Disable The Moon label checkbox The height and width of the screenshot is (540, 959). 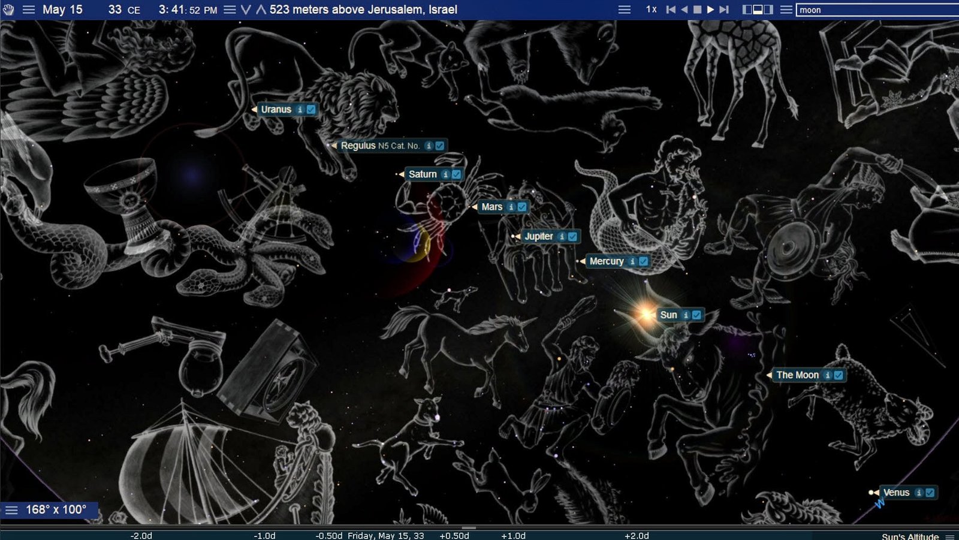tap(839, 375)
